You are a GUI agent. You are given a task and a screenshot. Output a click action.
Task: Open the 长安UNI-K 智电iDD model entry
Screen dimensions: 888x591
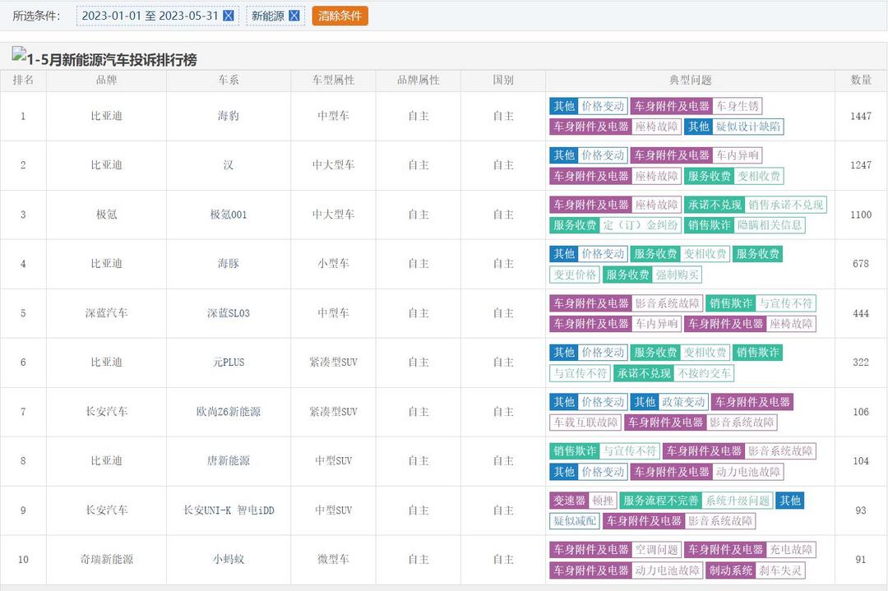coord(229,510)
